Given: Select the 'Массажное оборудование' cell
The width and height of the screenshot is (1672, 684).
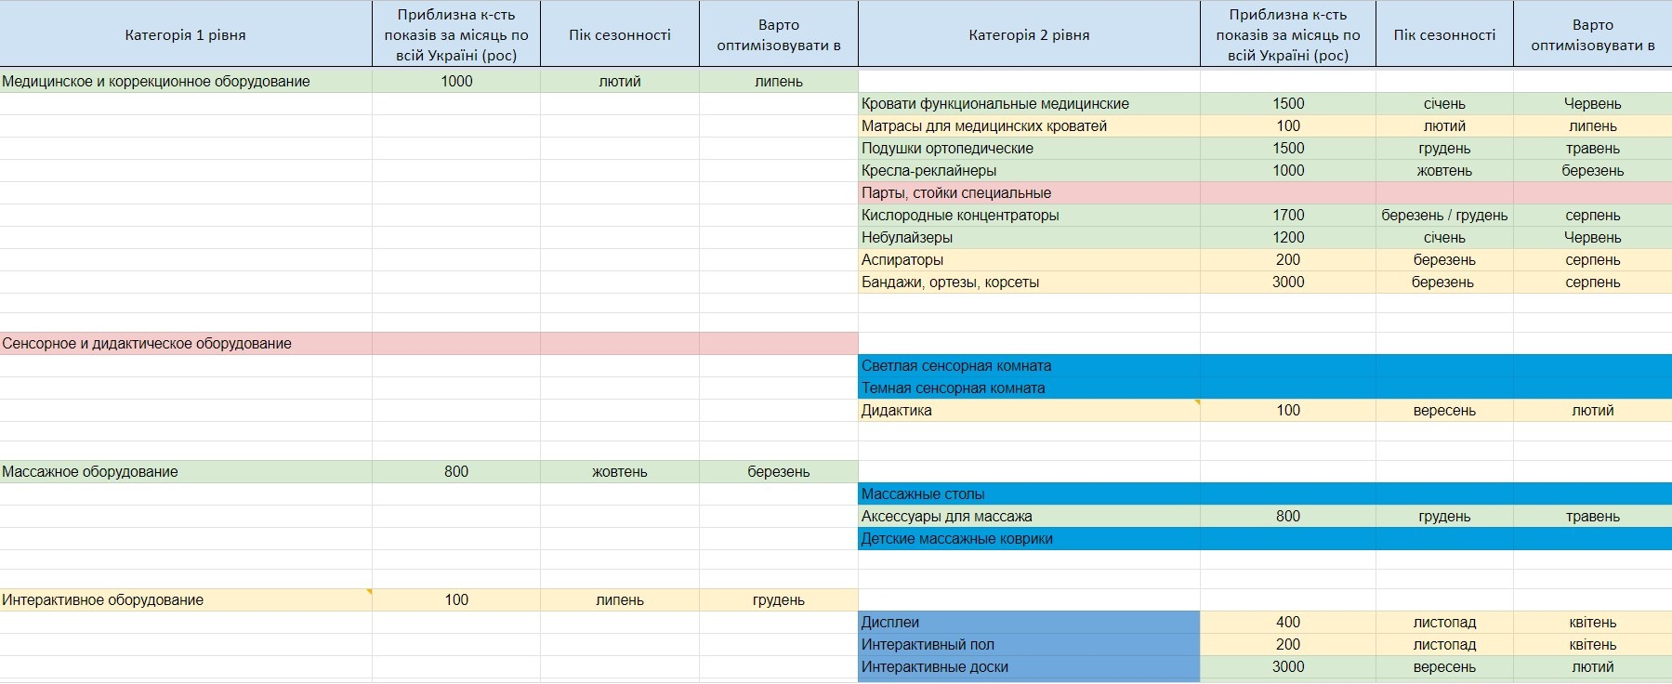Looking at the screenshot, I should pyautogui.click(x=186, y=472).
